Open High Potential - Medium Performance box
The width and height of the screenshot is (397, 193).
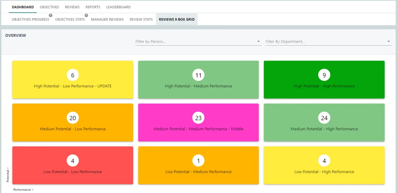tap(198, 80)
